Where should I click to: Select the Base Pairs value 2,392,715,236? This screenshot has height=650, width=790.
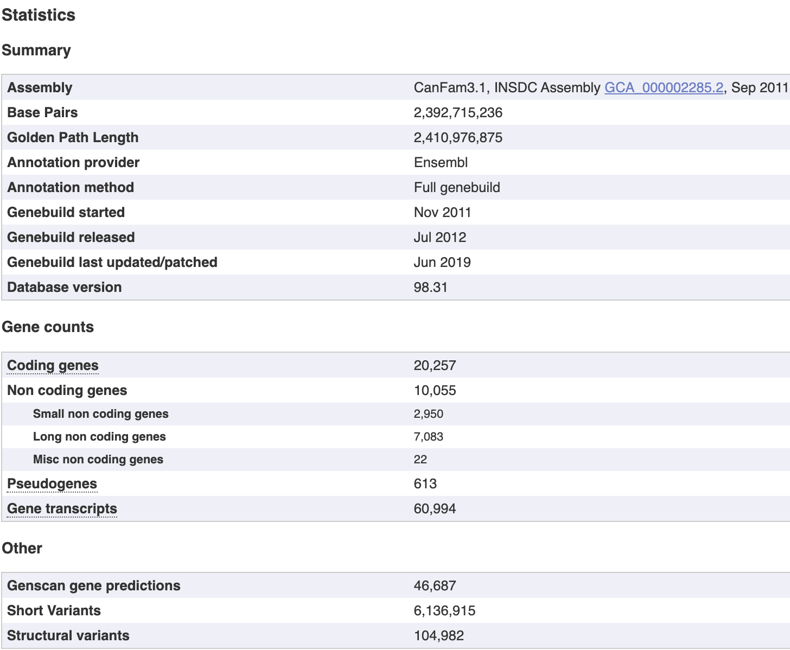(x=458, y=112)
